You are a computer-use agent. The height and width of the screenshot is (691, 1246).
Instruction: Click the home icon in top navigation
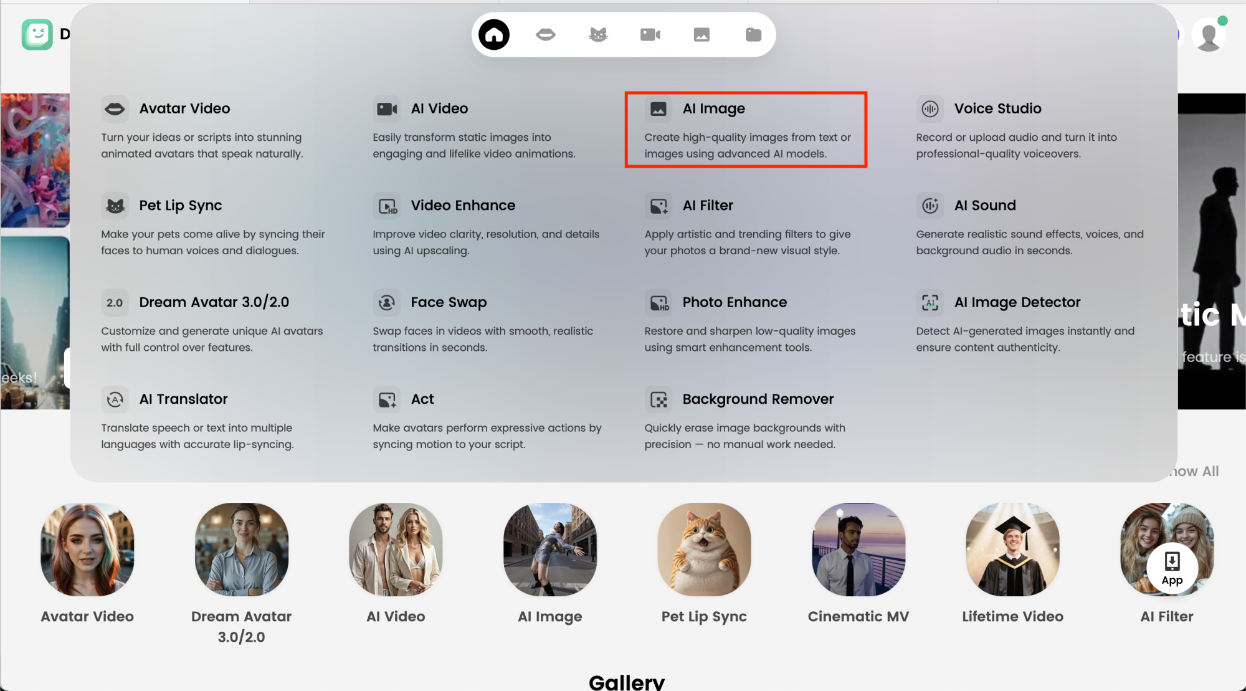pos(494,34)
